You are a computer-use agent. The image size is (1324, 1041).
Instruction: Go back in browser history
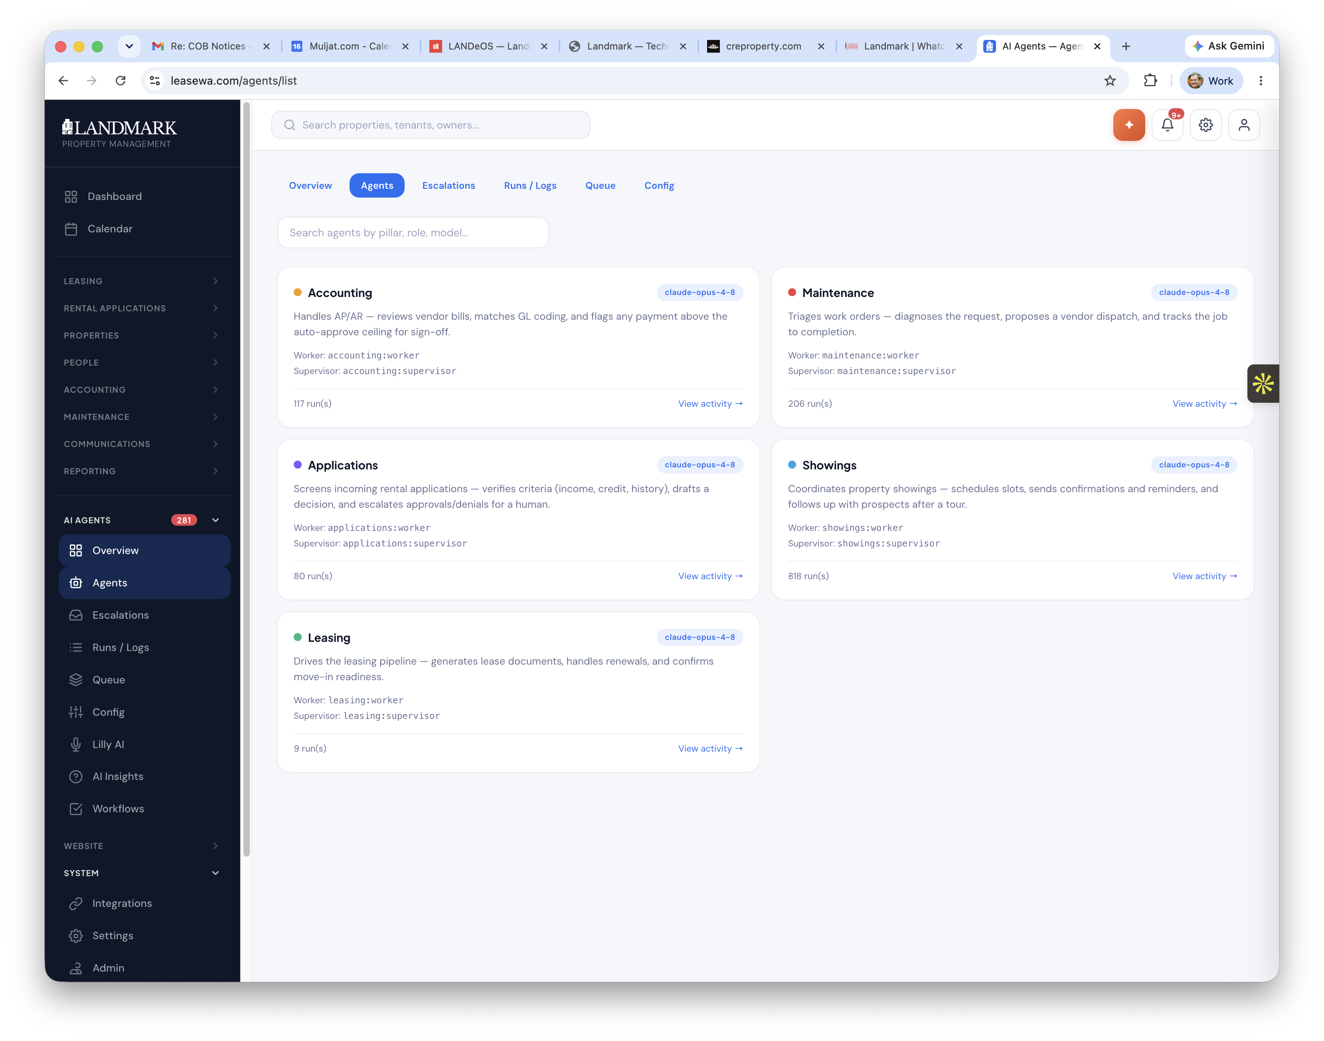(x=63, y=81)
